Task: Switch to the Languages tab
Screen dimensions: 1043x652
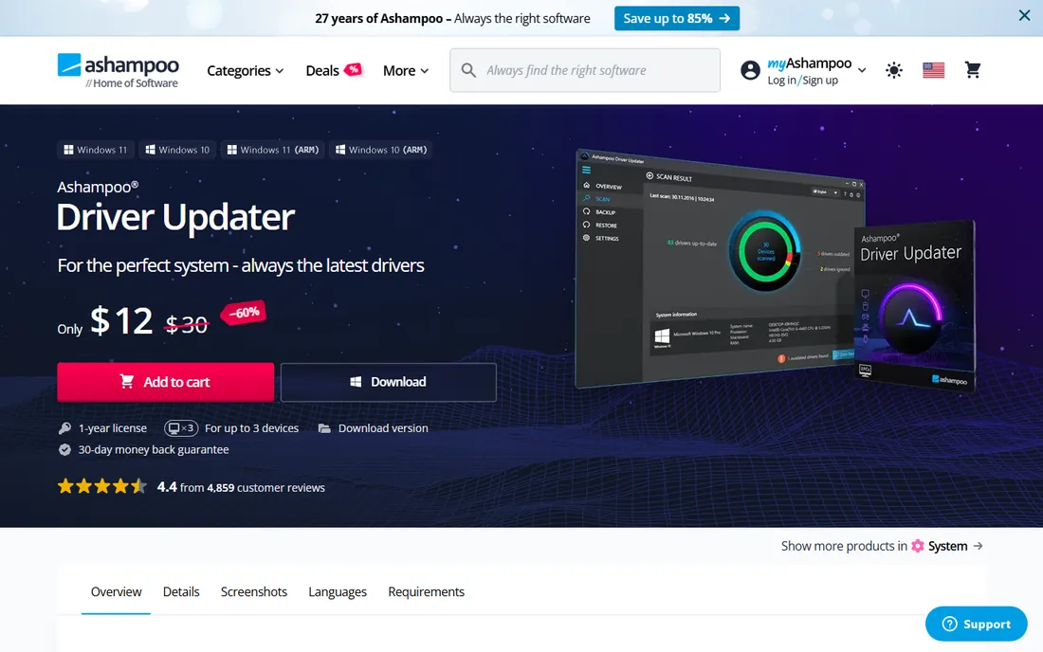Action: (x=338, y=591)
